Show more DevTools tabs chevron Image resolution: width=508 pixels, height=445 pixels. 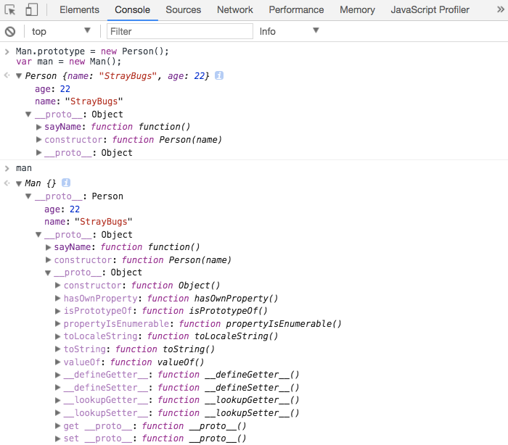click(x=501, y=9)
